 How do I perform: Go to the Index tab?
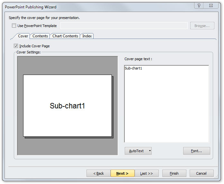click(87, 36)
